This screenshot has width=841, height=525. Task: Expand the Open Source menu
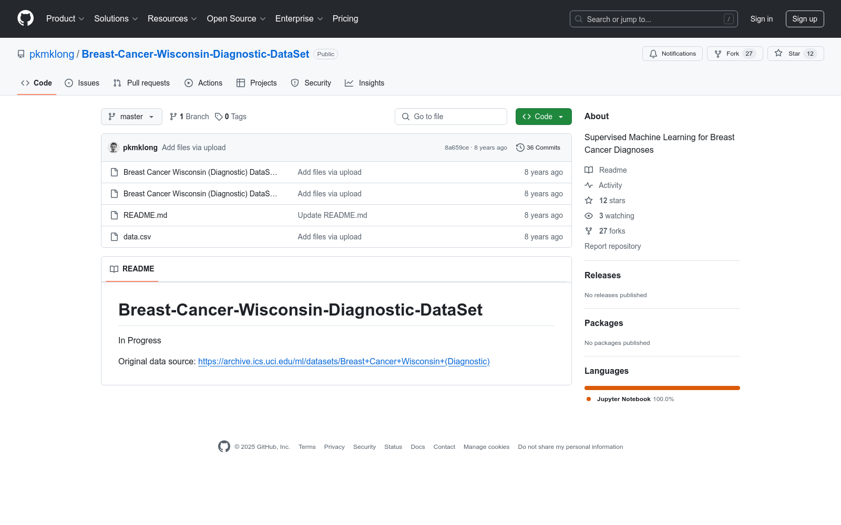(x=237, y=19)
